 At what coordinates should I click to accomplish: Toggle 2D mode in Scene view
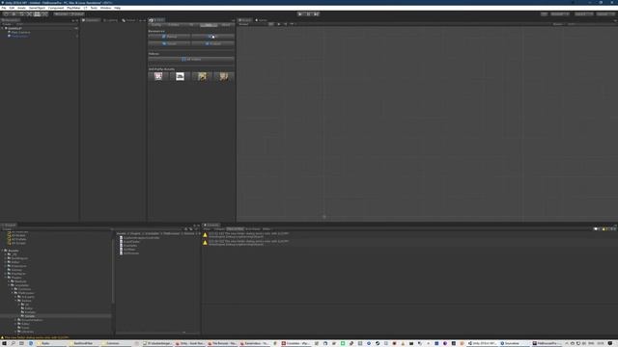[271, 24]
